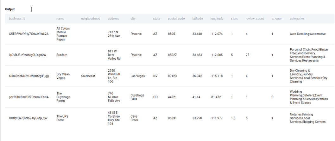
Task: Click longitude value -112.085
Action: click(217, 55)
